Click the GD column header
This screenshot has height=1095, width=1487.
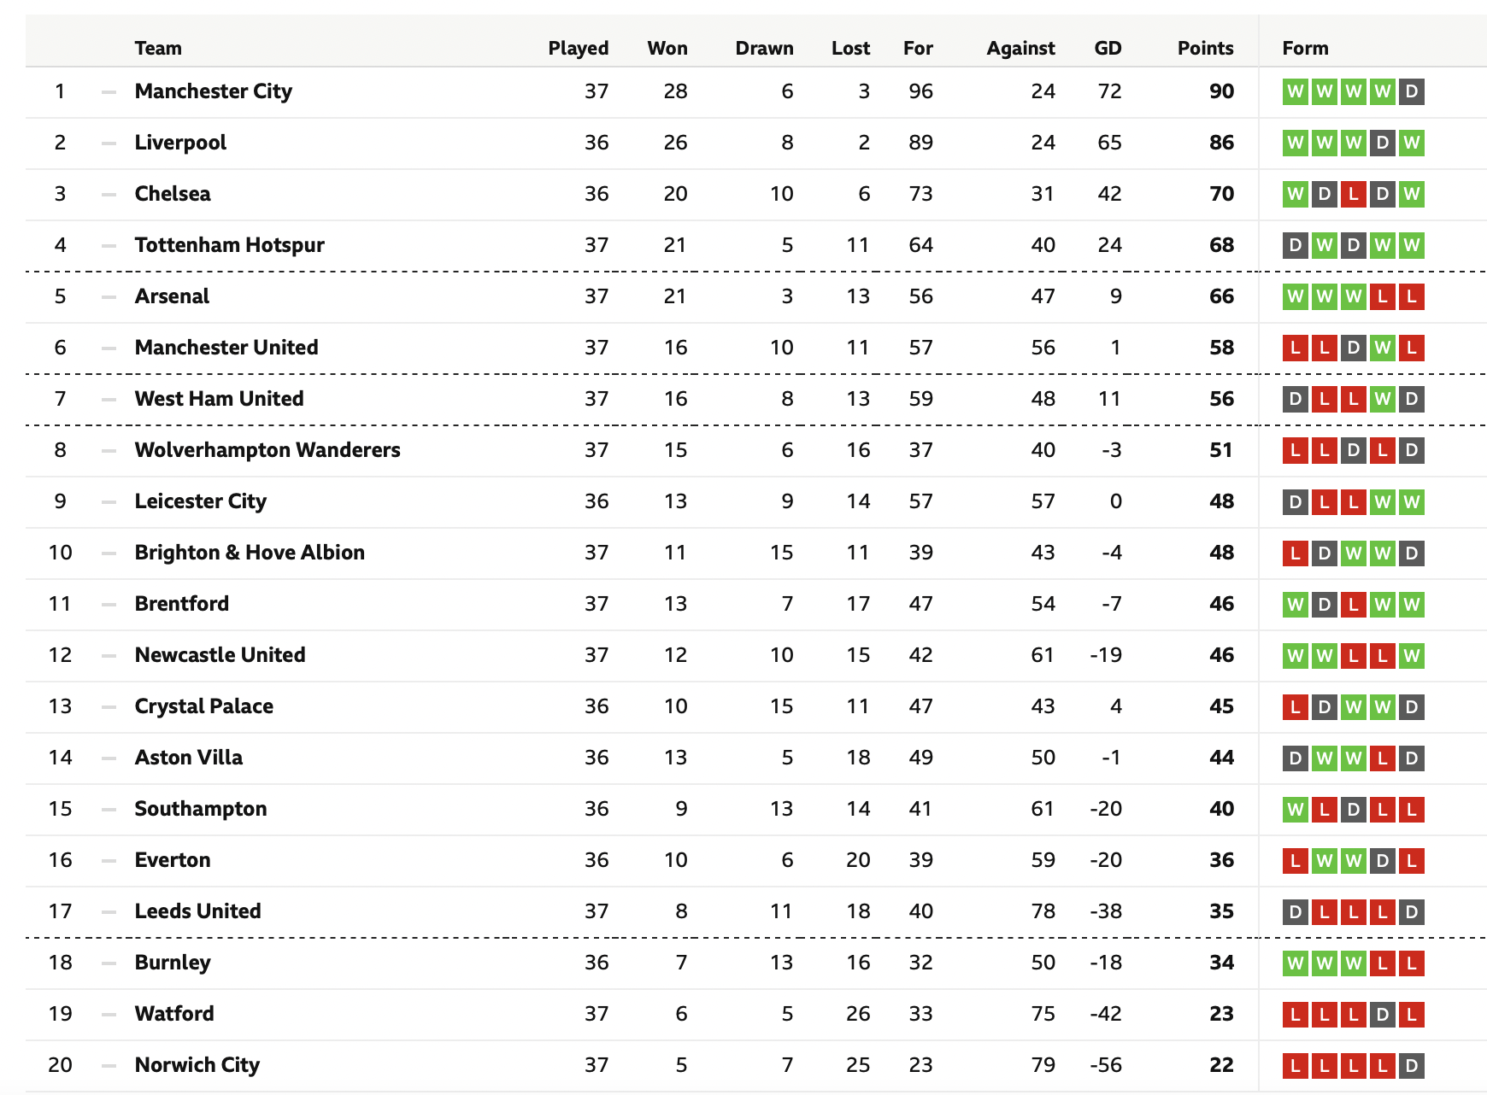(x=1108, y=48)
